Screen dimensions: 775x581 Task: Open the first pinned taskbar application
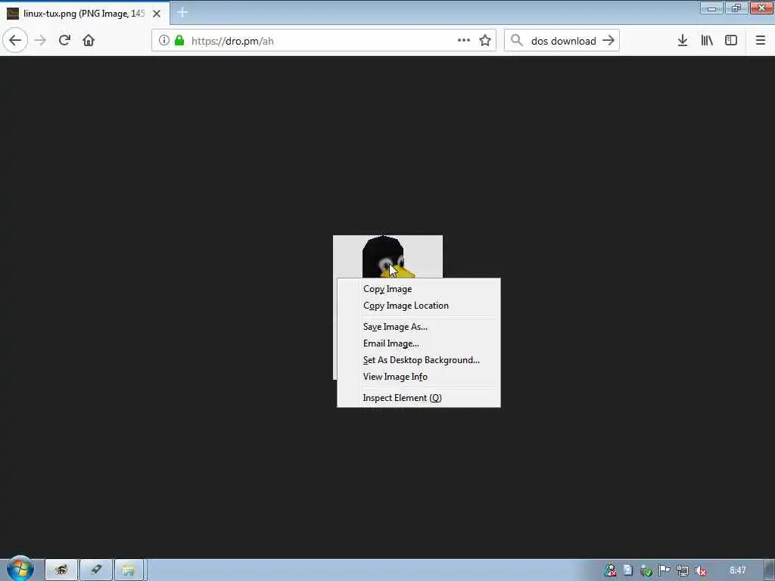tap(61, 570)
